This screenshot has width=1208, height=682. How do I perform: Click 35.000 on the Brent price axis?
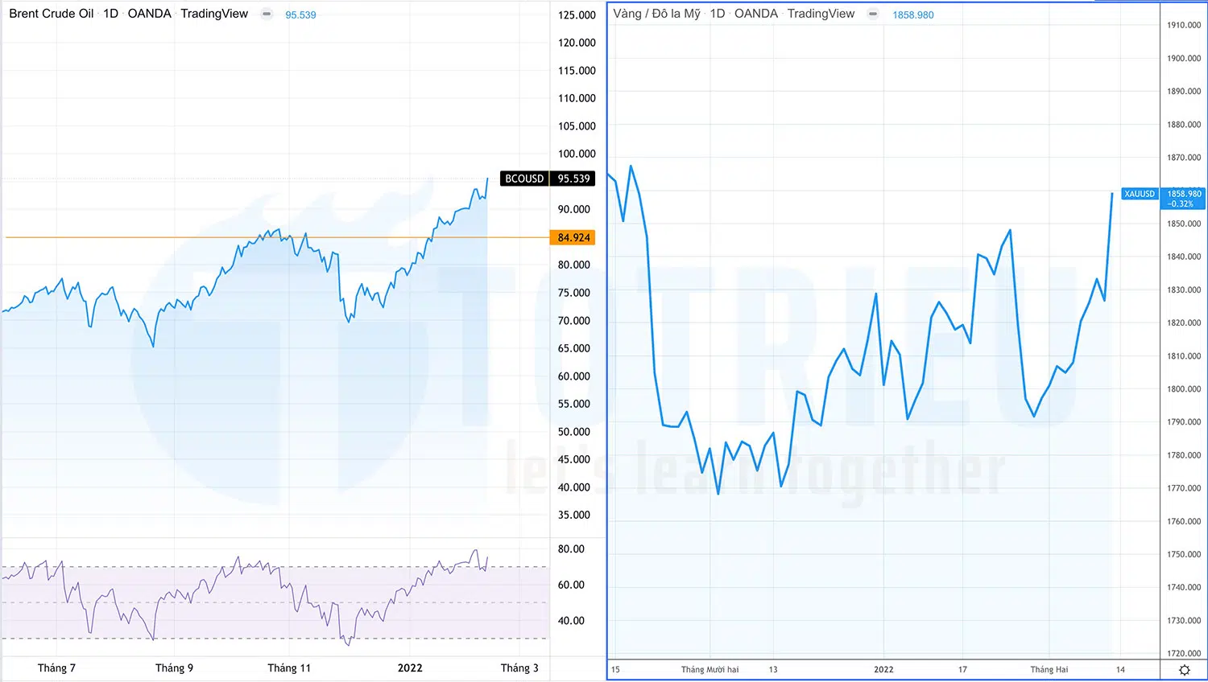coord(574,515)
